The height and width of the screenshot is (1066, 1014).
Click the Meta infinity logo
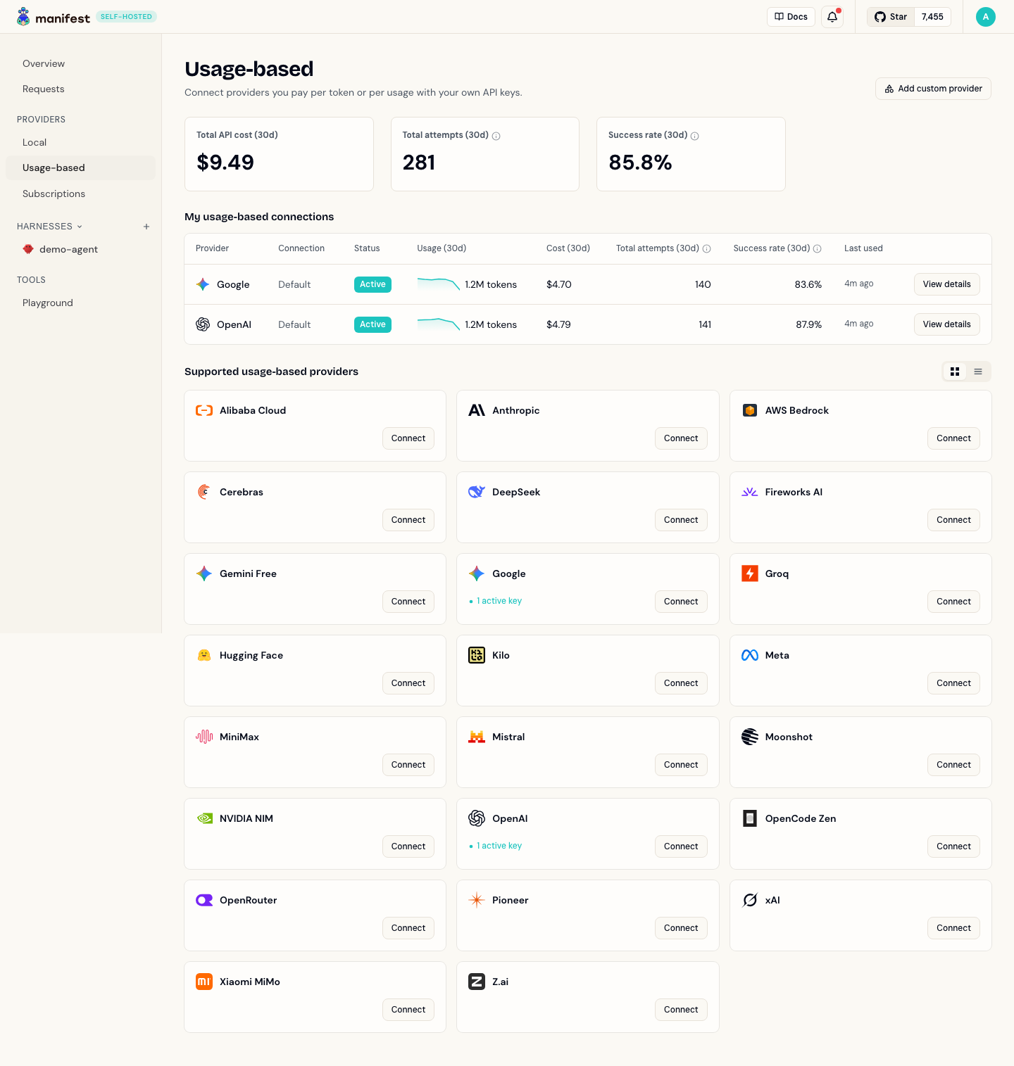750,655
